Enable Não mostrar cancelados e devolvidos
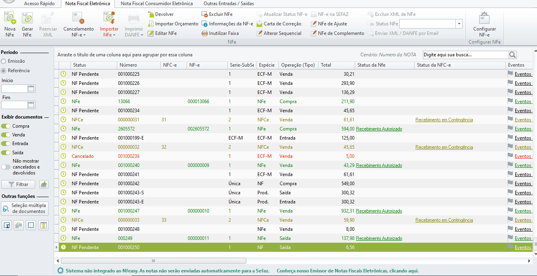Viewport: 537px width, 276px height. [6, 167]
